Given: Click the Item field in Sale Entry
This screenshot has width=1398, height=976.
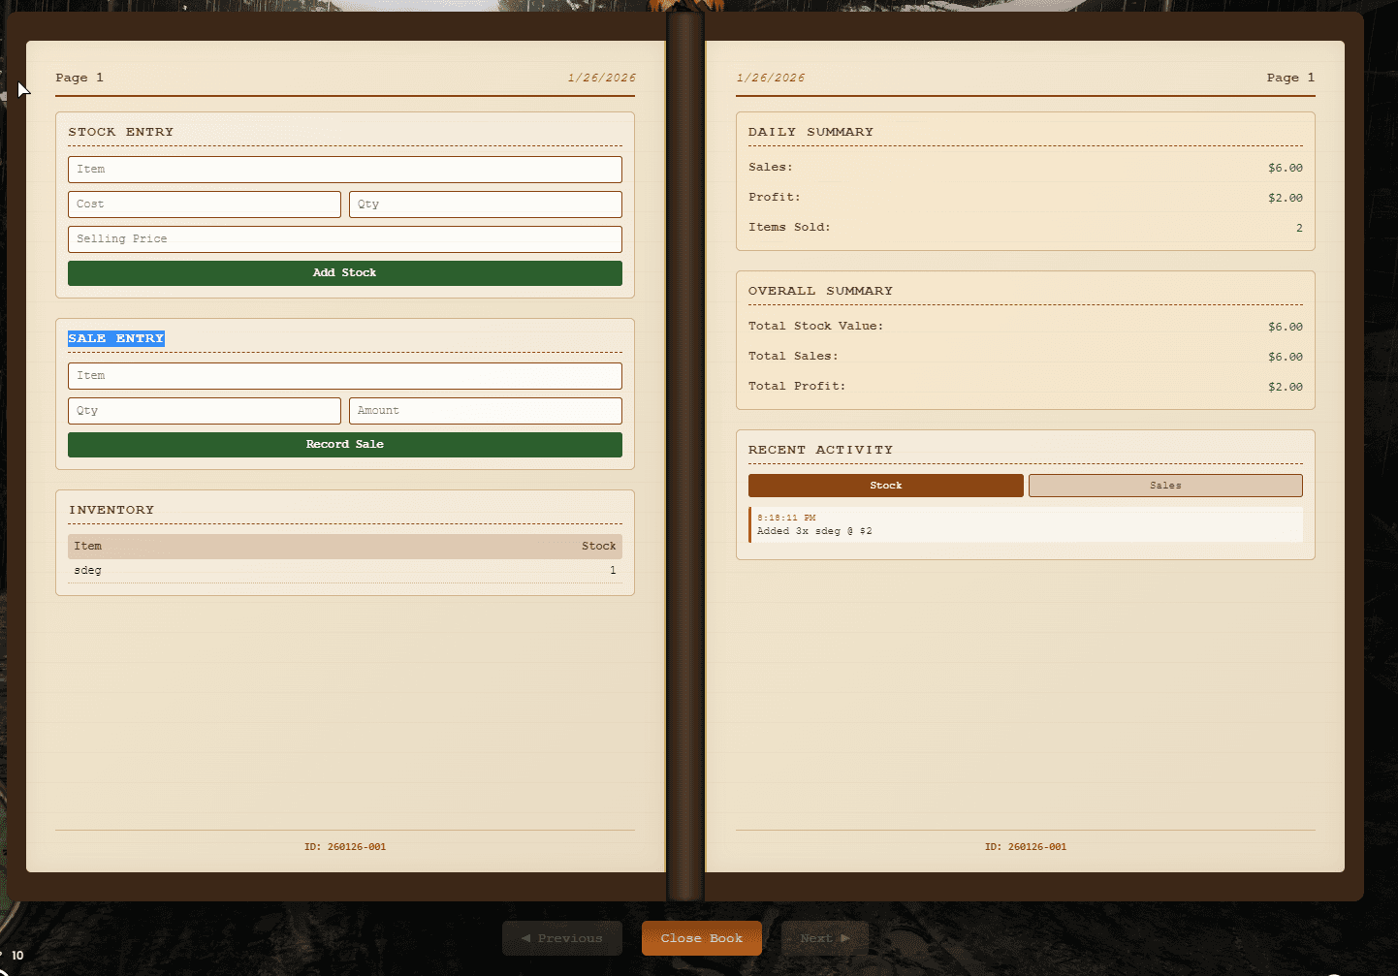Looking at the screenshot, I should tap(344, 376).
